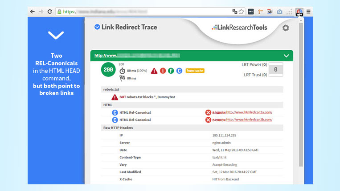
Task: Click the broken X icon for htmlrelcan2a.com
Action: [x=208, y=112]
